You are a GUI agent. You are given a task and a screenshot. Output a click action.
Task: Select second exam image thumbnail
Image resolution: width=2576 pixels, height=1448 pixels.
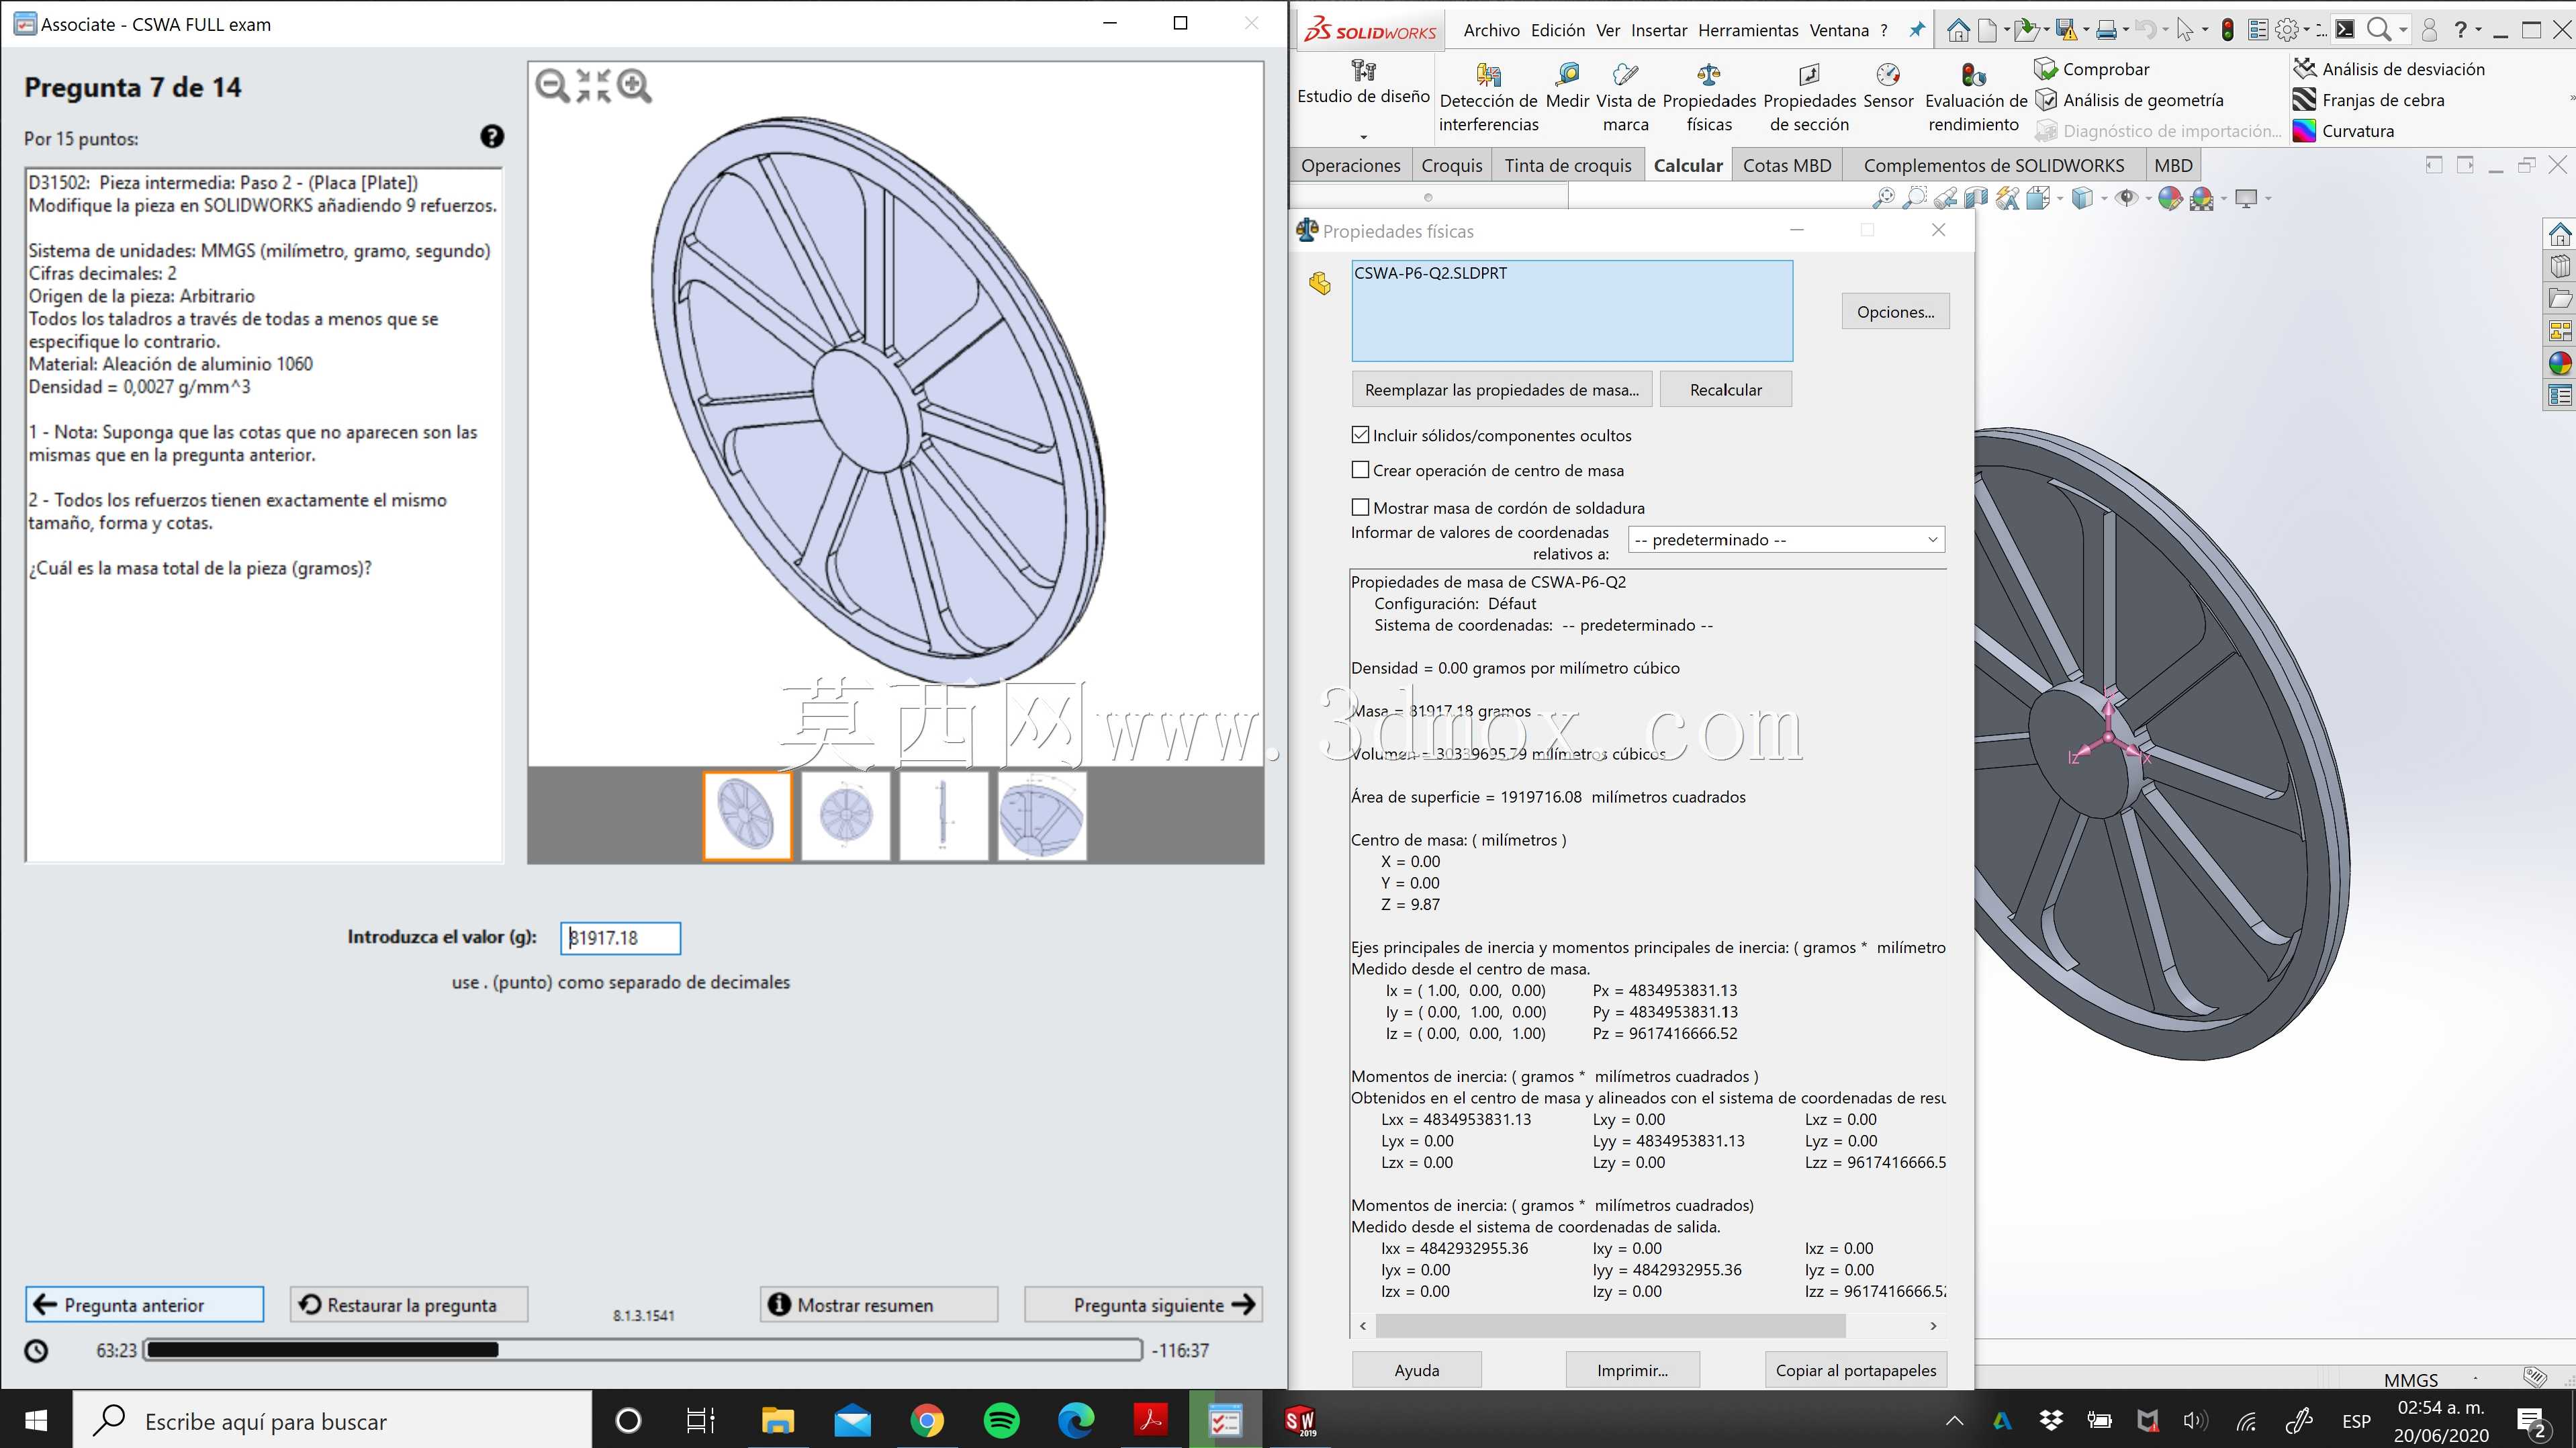coord(845,816)
